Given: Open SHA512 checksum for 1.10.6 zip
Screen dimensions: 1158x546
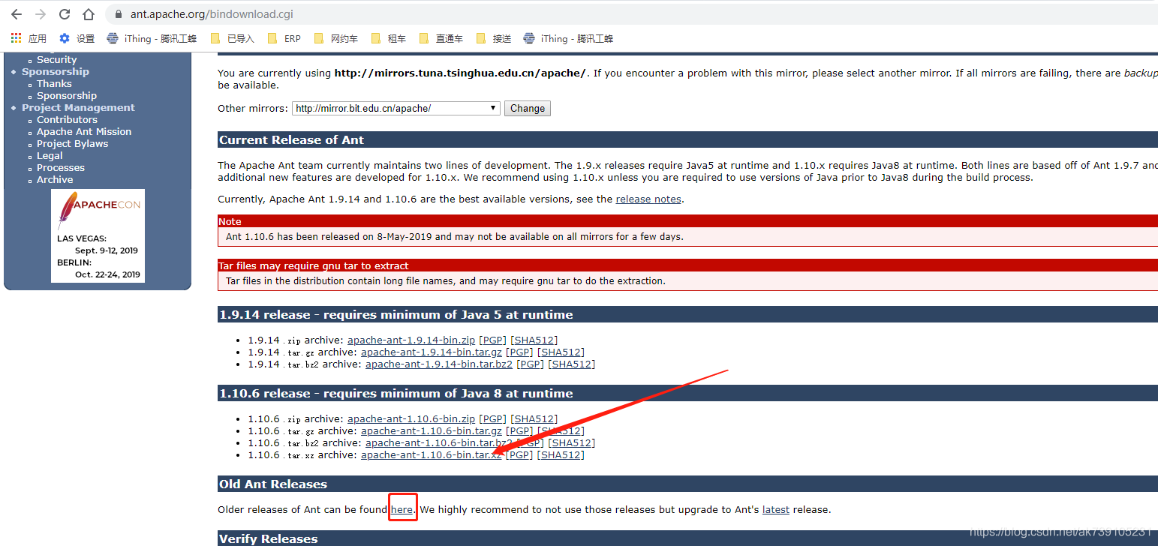Looking at the screenshot, I should (534, 419).
